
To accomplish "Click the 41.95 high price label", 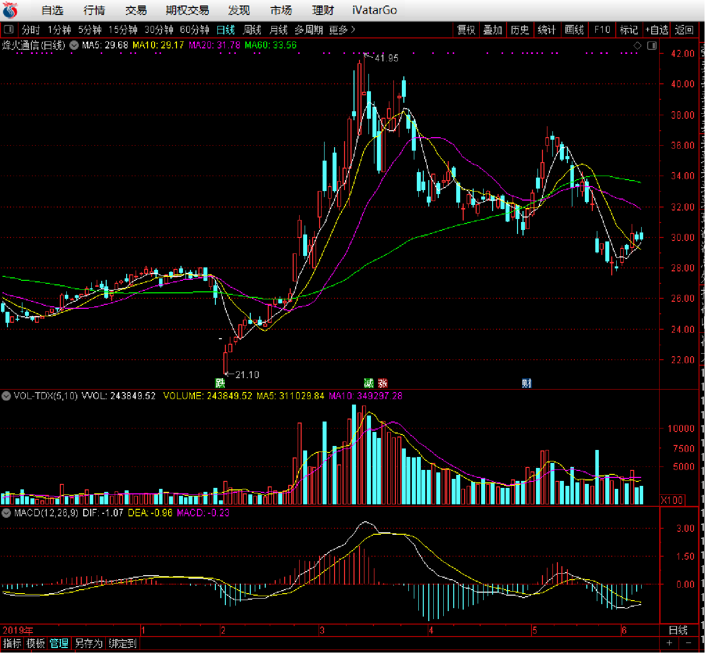I will (x=386, y=58).
